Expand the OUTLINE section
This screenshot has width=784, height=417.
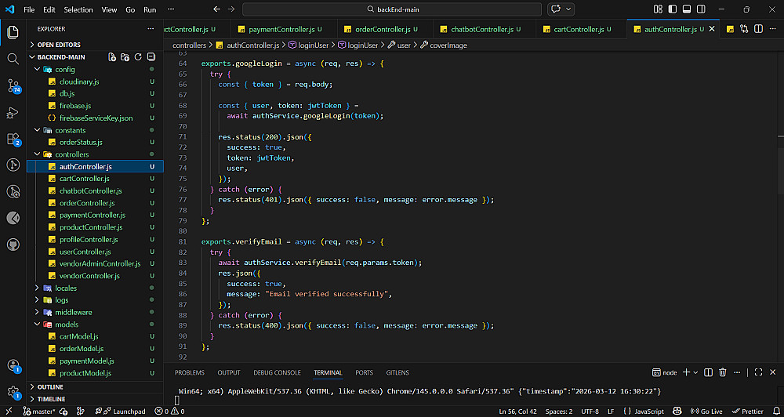click(x=50, y=386)
